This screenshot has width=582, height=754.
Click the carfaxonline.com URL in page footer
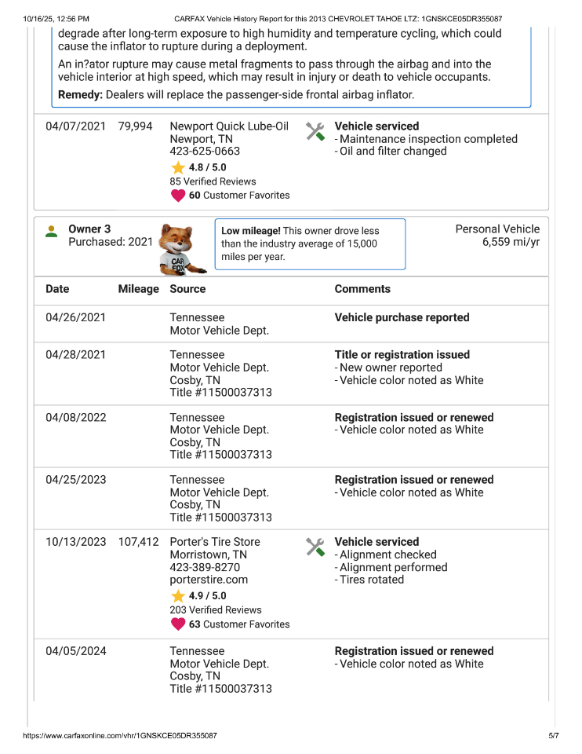(120, 736)
